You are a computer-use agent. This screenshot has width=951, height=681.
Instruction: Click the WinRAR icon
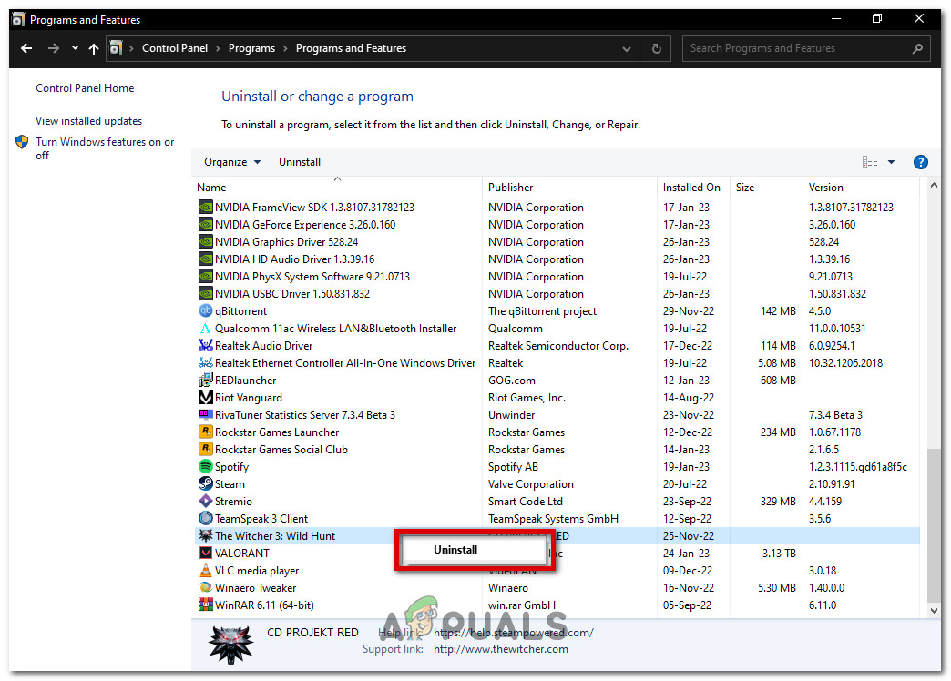pos(206,605)
